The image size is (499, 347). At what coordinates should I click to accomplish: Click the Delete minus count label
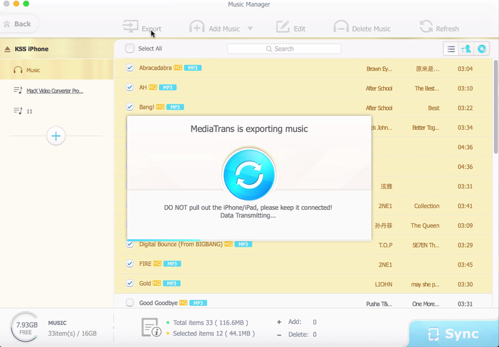(297, 335)
